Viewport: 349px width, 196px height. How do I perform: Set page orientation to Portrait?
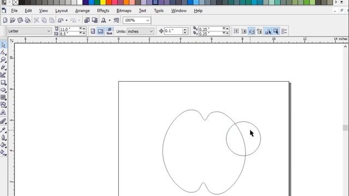93,31
